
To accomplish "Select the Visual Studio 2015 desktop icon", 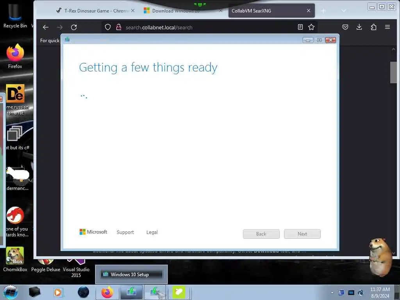I will click(x=76, y=268).
